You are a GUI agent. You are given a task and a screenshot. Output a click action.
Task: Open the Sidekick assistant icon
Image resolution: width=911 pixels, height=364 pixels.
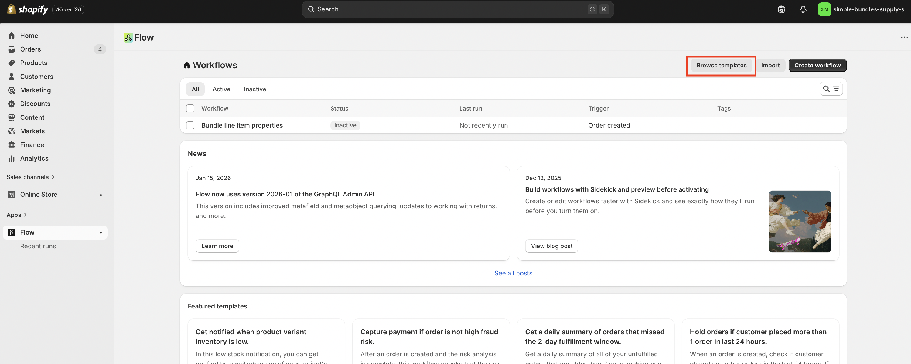point(781,9)
